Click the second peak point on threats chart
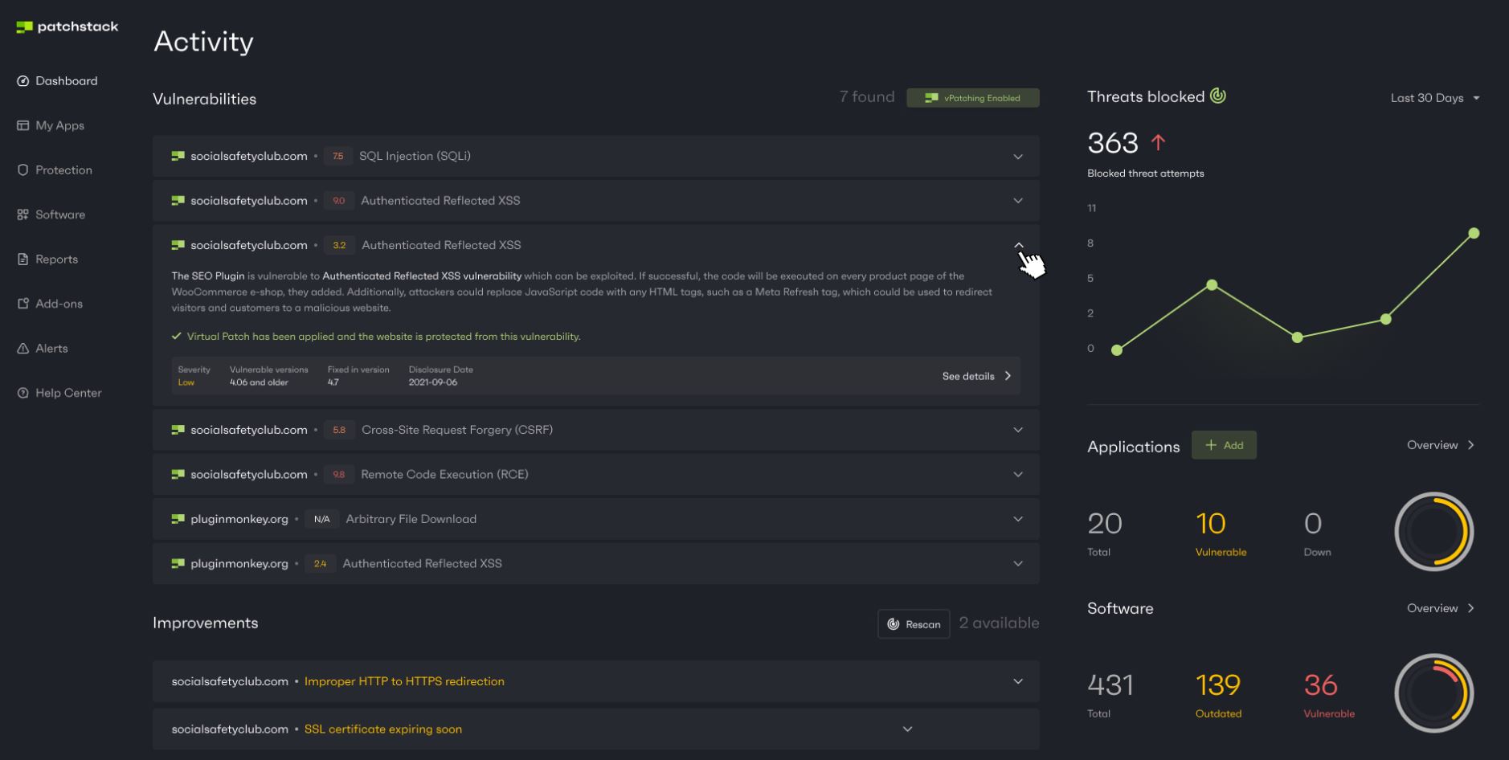 tap(1213, 284)
